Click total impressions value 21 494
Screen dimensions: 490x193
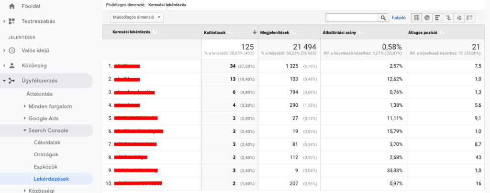tap(305, 47)
